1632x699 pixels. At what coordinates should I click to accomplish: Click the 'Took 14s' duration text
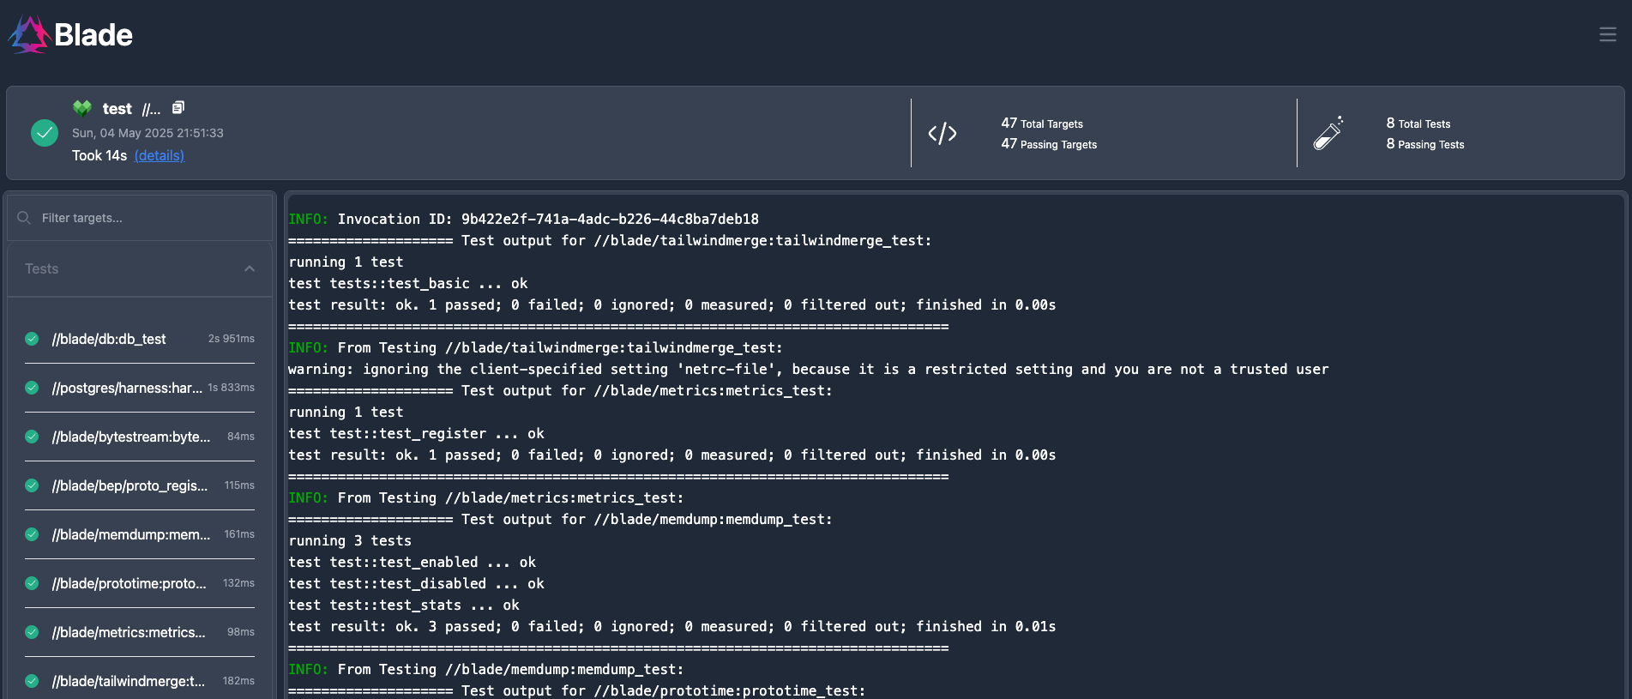coord(99,155)
